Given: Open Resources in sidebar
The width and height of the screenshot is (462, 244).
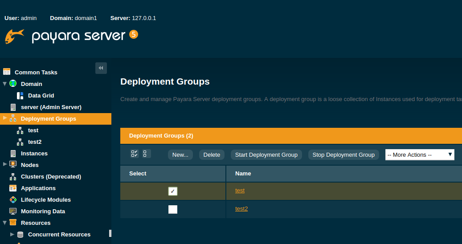Looking at the screenshot, I should tap(36, 223).
